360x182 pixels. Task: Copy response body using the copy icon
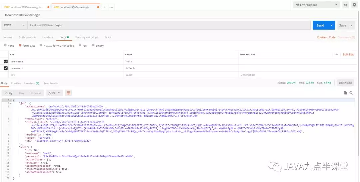346,93
